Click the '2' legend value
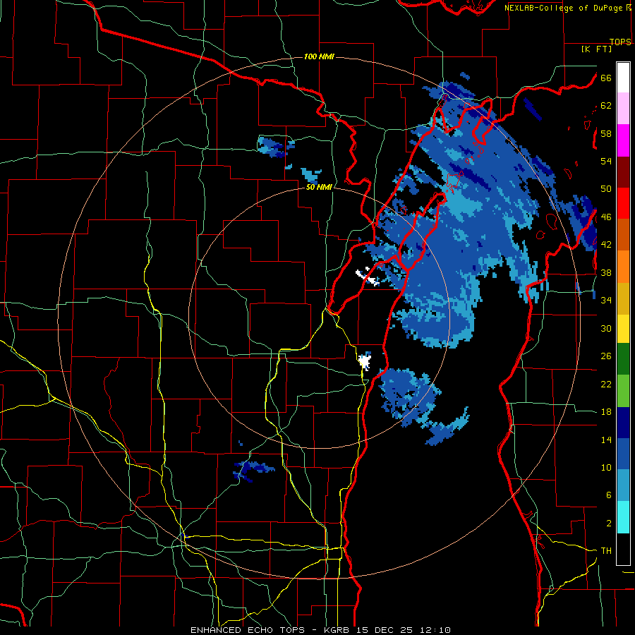Viewport: 635px width, 635px height. point(609,524)
